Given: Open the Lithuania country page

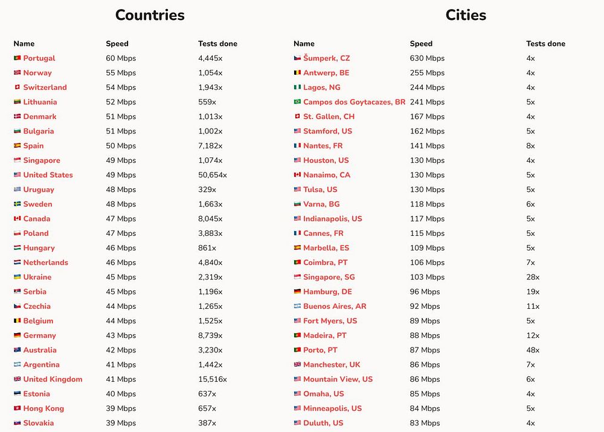Looking at the screenshot, I should click(40, 102).
